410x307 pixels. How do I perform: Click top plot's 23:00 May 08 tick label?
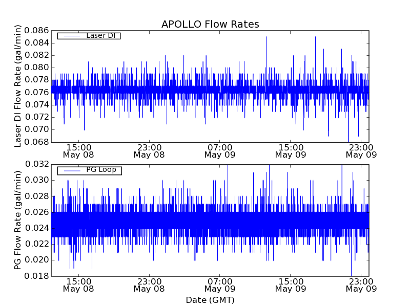149,150
